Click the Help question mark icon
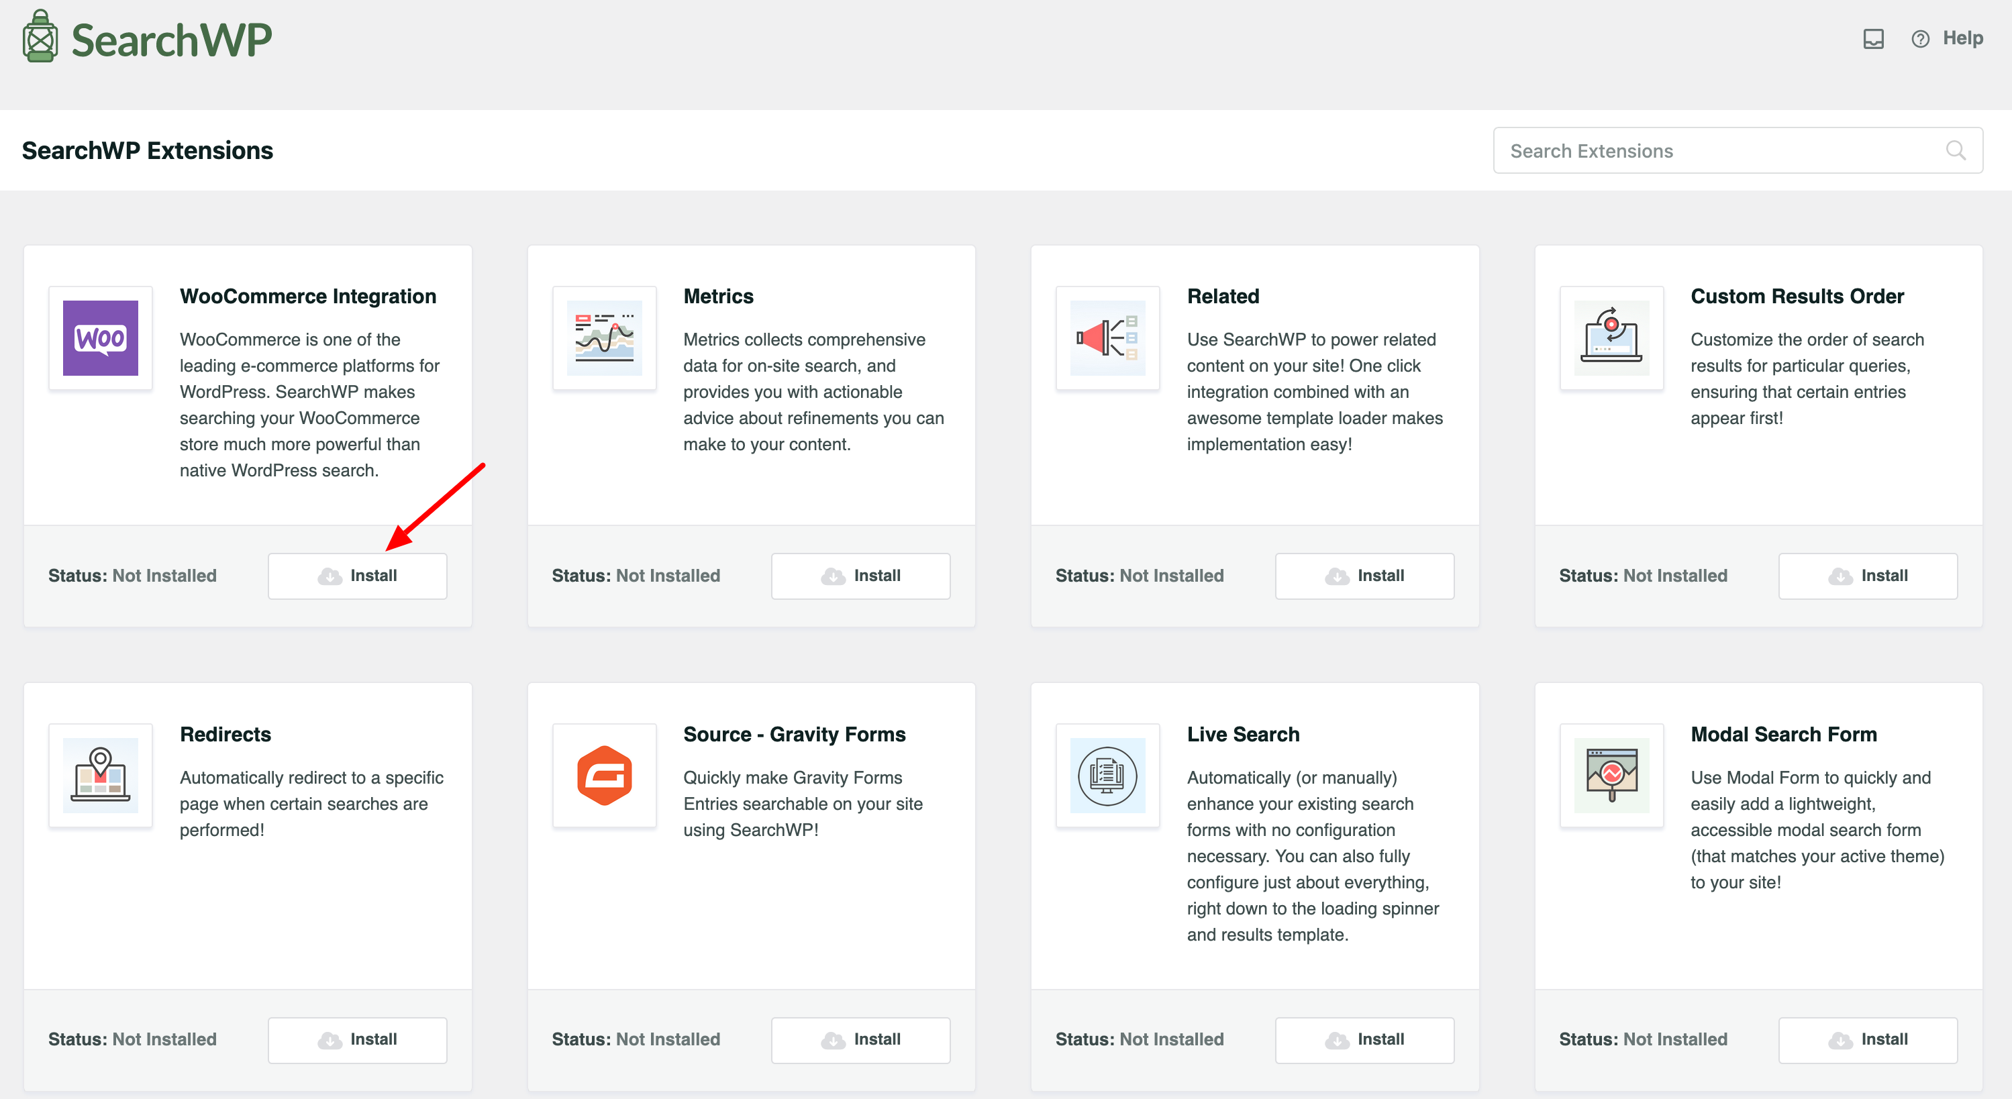Viewport: 2012px width, 1099px height. 1920,39
